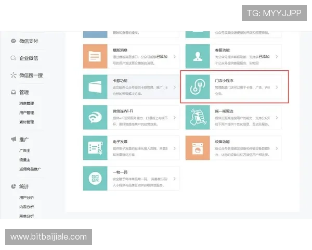
Task: Go to 用户管理 under 管理
Action: click(x=27, y=113)
